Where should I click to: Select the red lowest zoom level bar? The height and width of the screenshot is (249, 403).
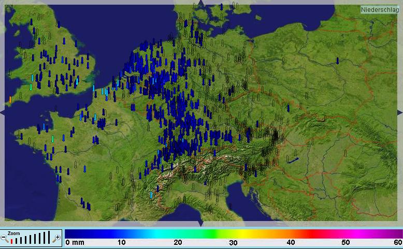[12, 242]
